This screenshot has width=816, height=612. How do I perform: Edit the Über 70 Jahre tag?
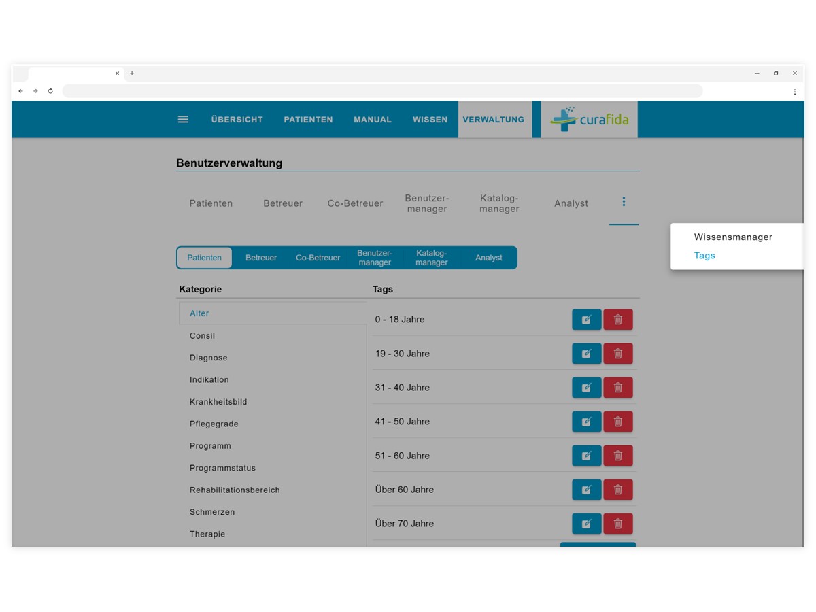[587, 524]
